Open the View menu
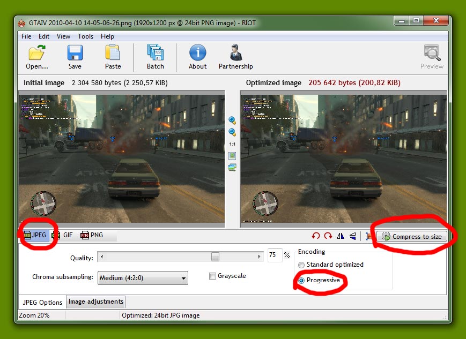466x339 pixels. [63, 36]
